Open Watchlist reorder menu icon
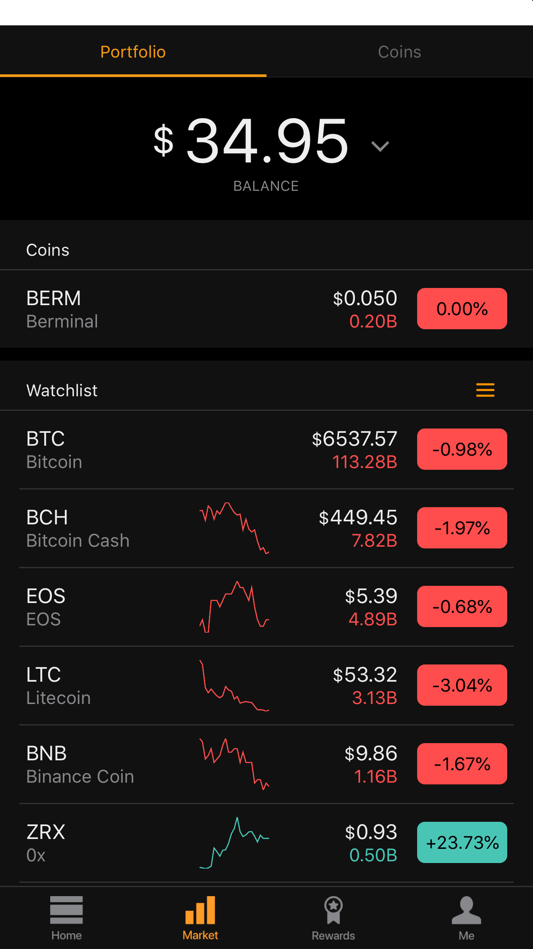 pyautogui.click(x=485, y=390)
